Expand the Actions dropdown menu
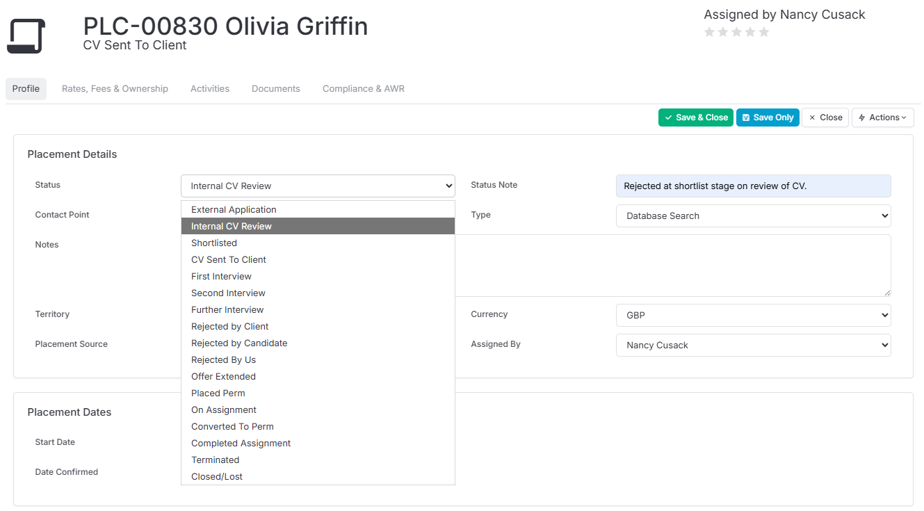The image size is (924, 511). click(x=883, y=117)
